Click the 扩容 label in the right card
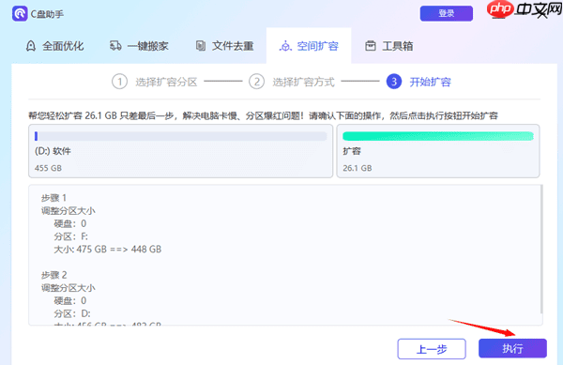 coord(352,151)
